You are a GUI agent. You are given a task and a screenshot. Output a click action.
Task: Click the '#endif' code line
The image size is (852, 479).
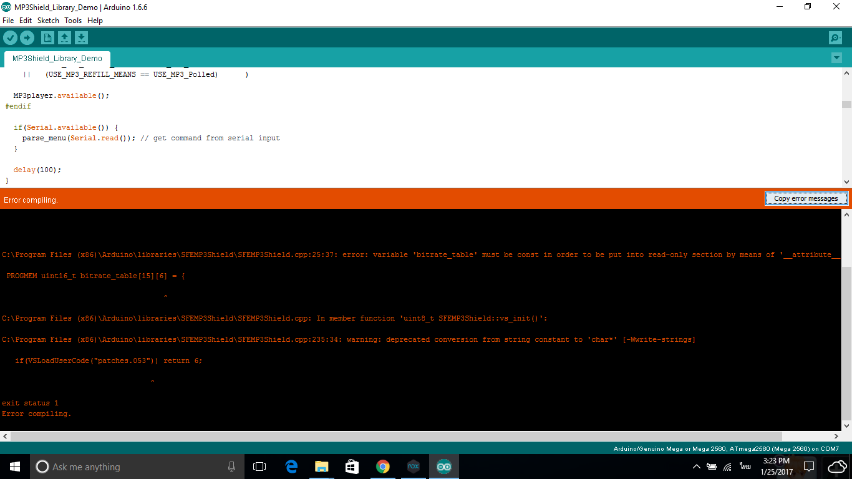(18, 106)
